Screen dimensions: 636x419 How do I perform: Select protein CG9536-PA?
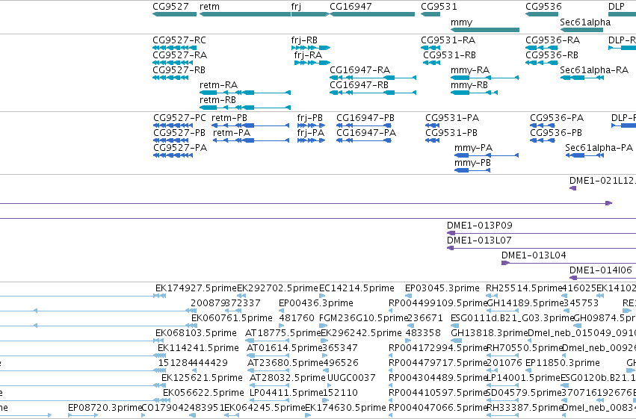[x=544, y=125]
